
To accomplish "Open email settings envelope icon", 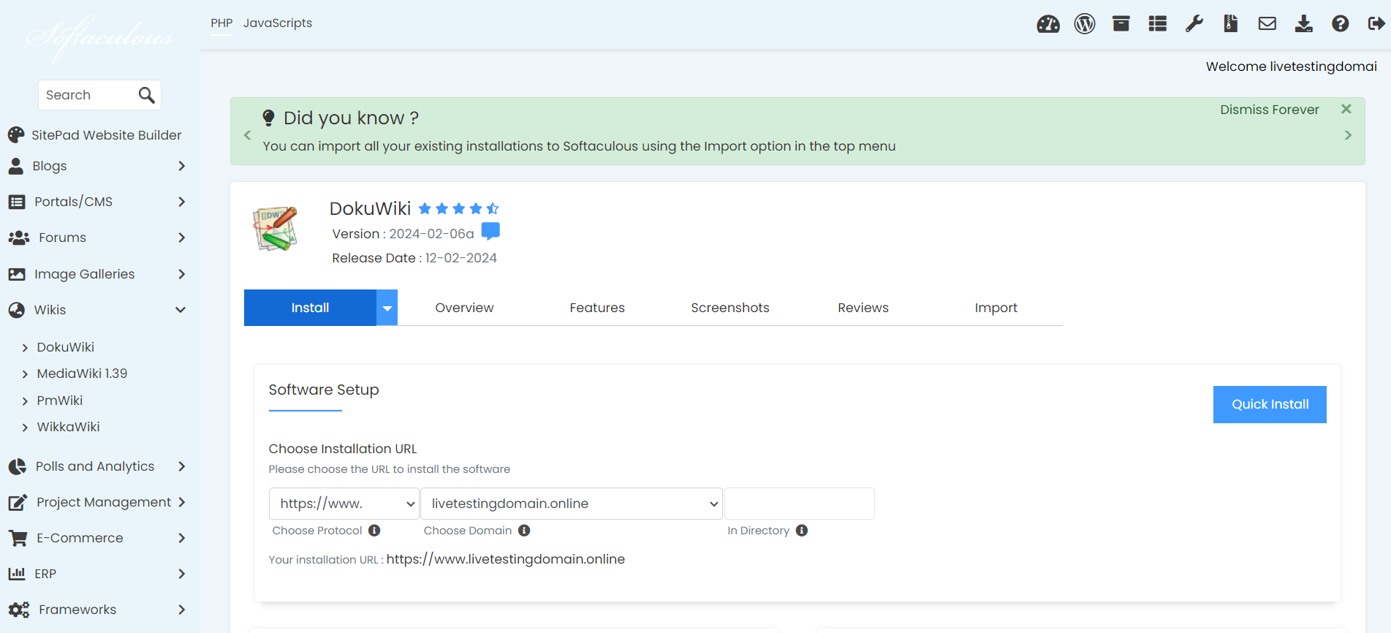I will pyautogui.click(x=1267, y=24).
